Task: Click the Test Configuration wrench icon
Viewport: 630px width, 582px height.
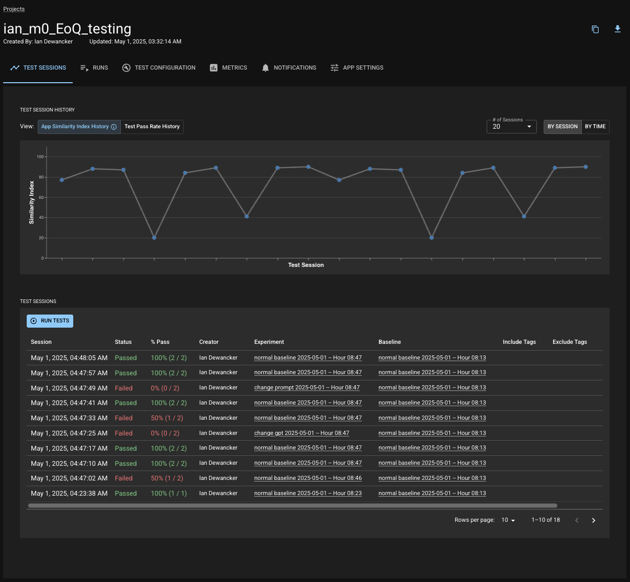Action: point(126,68)
